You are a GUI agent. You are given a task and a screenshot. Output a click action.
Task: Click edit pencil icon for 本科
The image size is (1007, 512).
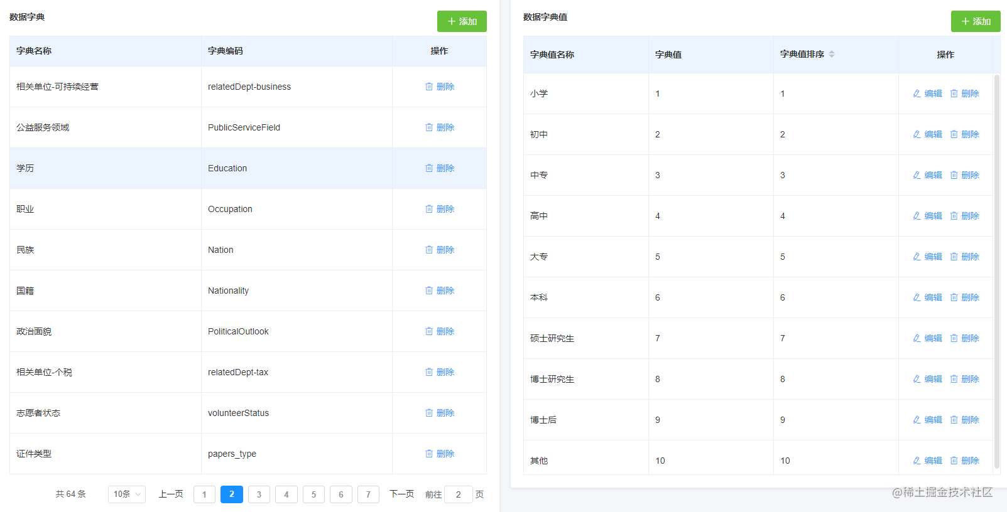[917, 297]
